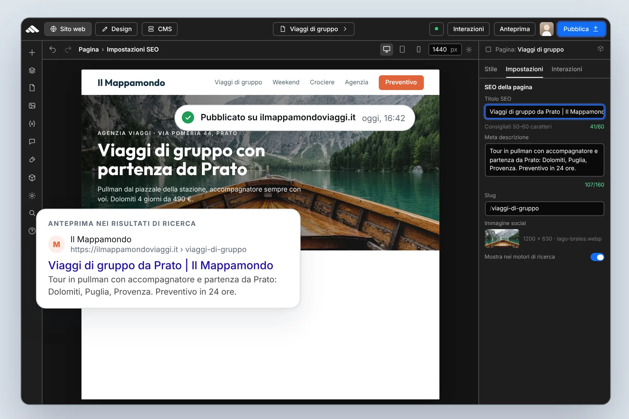Viewport: 629px width, 419px height.
Task: Switch to the Stile tab
Action: [491, 69]
